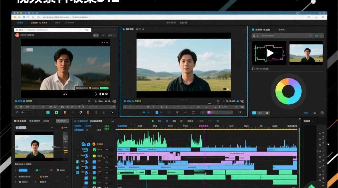This screenshot has height=188, width=338.
Task: Click the orange icon in center viewer toolbar
Action: coord(177,113)
